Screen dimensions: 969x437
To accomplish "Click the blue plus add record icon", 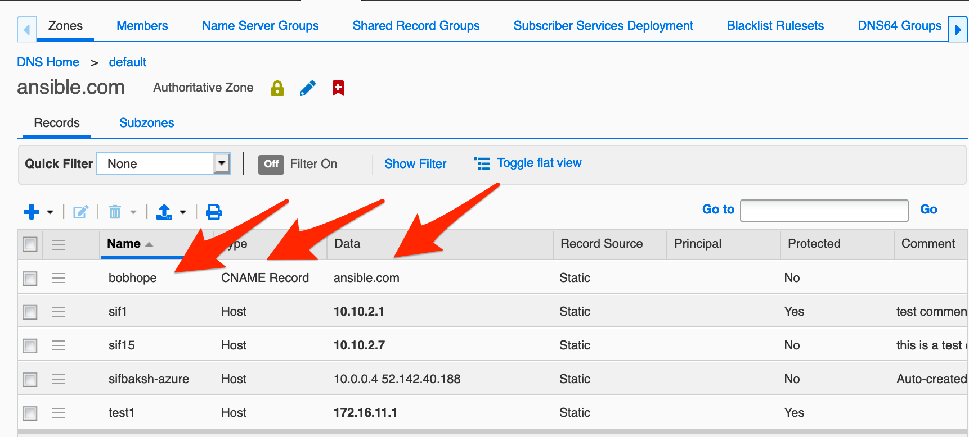I will click(32, 212).
